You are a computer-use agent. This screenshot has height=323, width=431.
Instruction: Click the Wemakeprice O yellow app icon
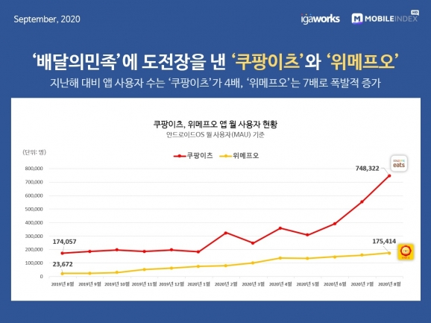click(406, 252)
